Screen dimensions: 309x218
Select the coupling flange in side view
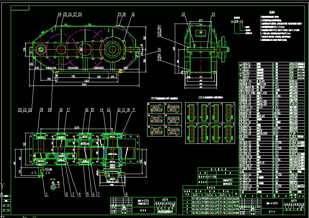223,49
